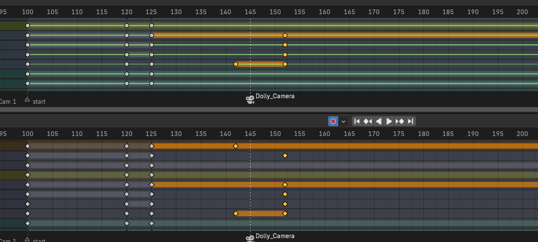This screenshot has width=538, height=242.
Task: Select top-row diamond keyframe at frame 142
Action: coord(236,146)
